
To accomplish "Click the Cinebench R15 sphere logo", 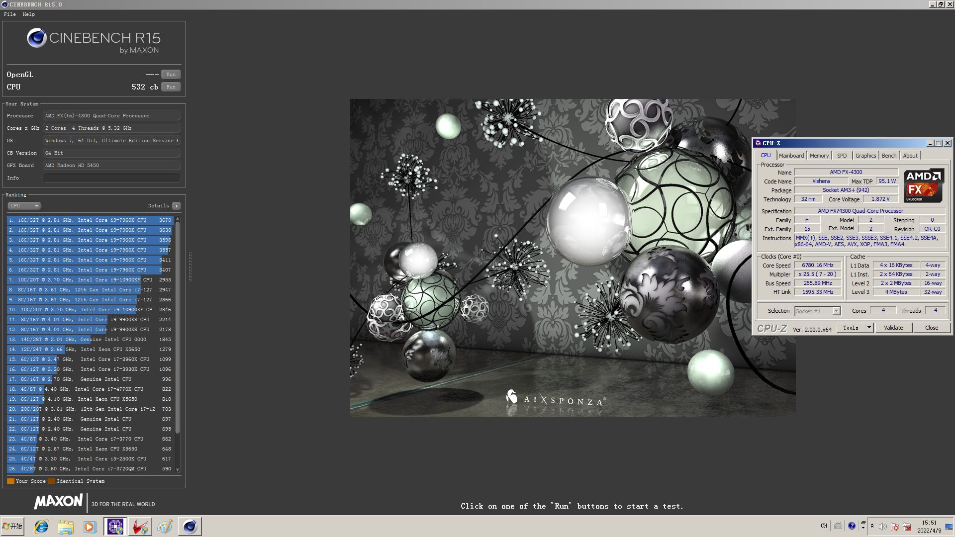I will 37,38.
